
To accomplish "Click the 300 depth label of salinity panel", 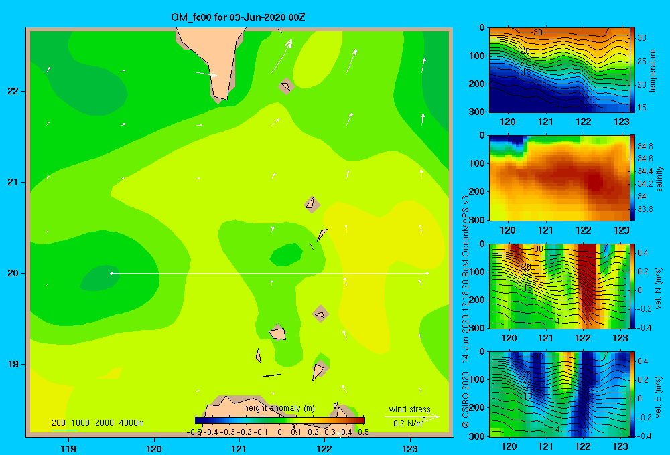I will 477,220.
